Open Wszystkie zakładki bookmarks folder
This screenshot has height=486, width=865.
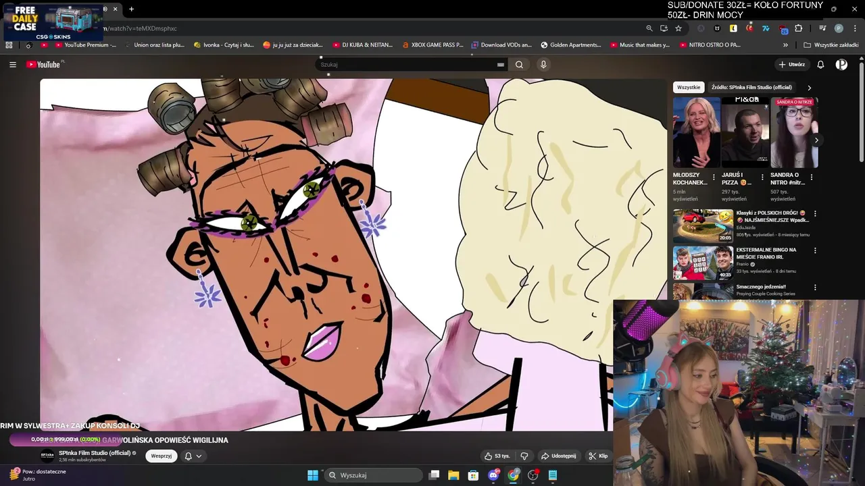coord(831,45)
